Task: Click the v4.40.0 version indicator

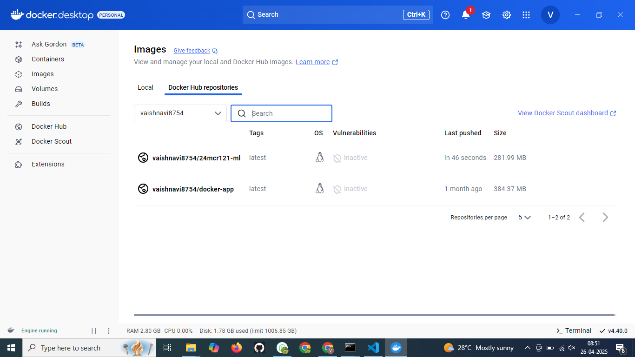Action: 614,331
